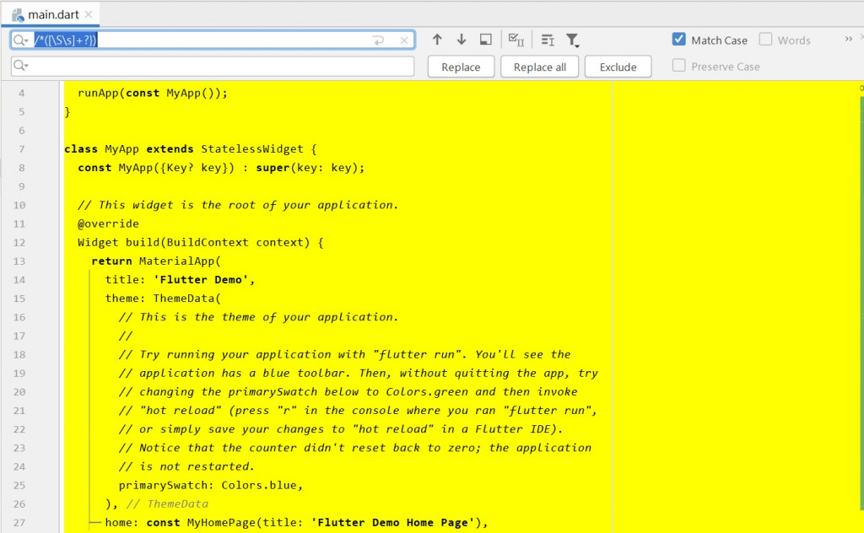Click line number 25 in gutter
The image size is (864, 533).
click(19, 485)
